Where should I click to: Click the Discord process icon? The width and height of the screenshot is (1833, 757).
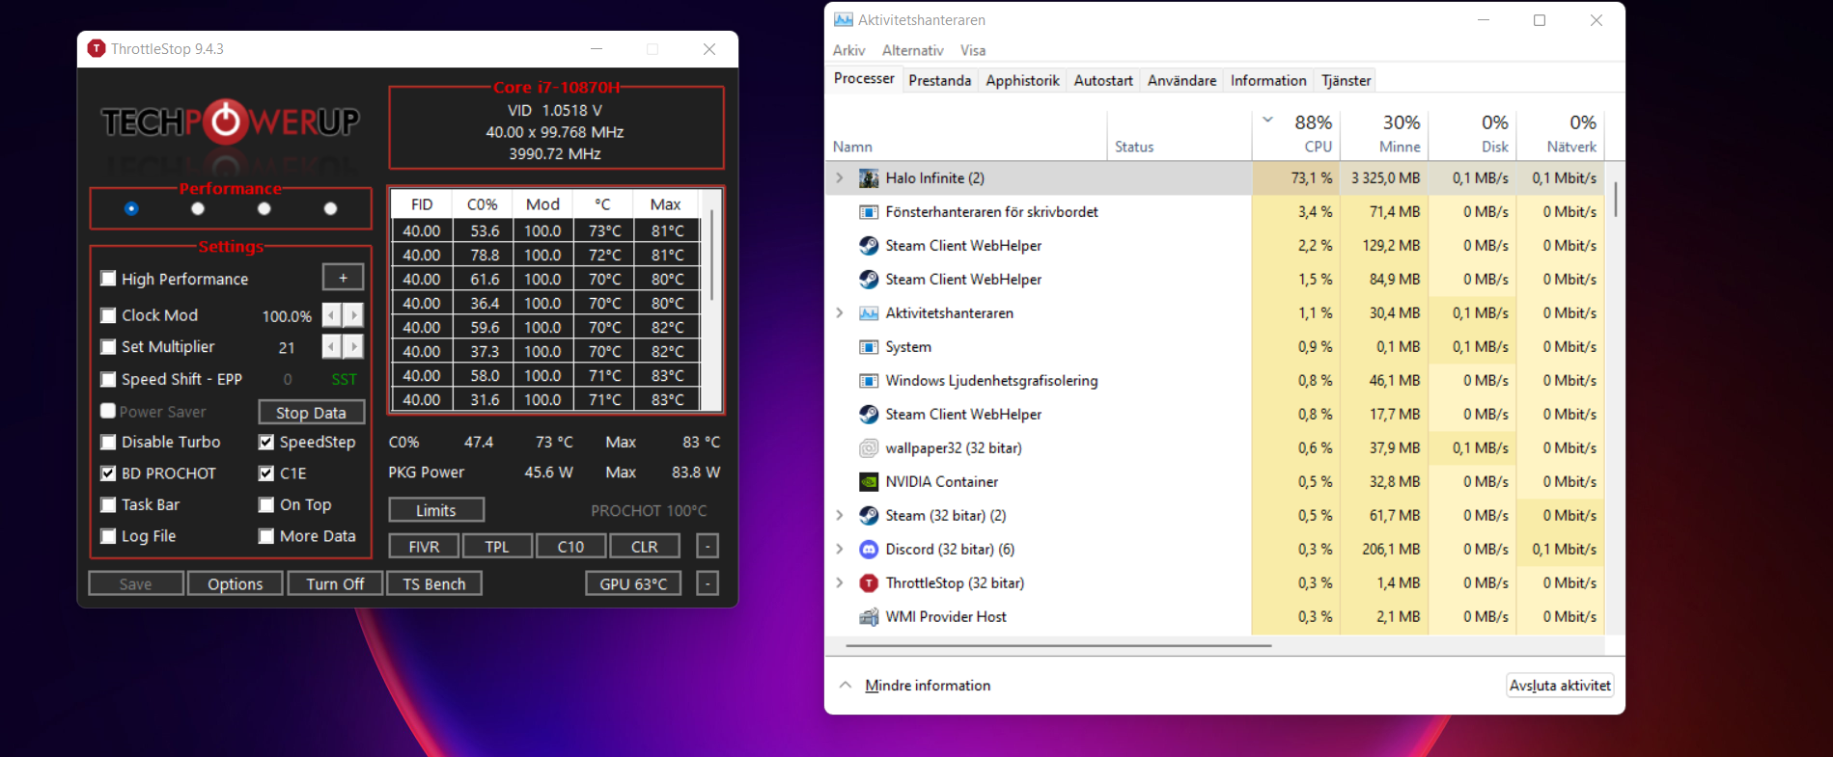[869, 550]
